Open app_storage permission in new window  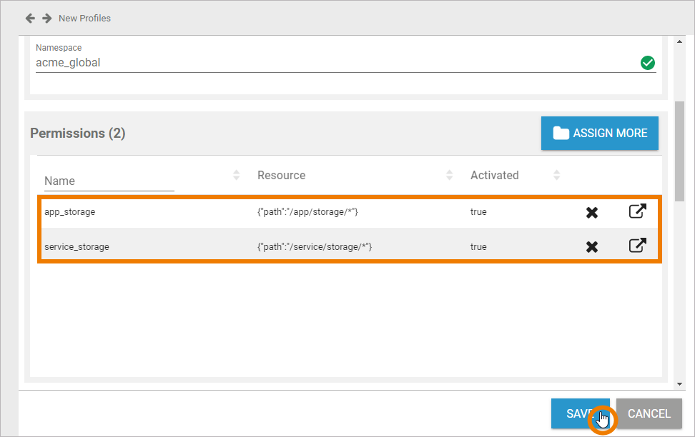tap(637, 211)
